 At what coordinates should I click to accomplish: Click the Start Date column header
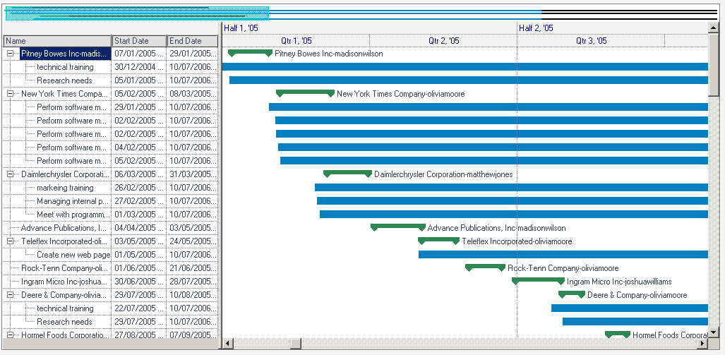coord(139,41)
